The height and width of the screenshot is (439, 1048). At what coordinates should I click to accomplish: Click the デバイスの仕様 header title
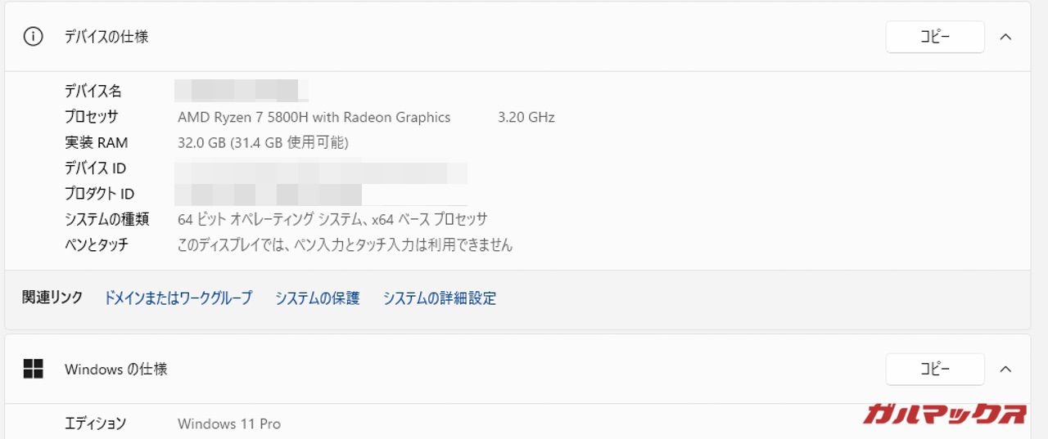(106, 37)
